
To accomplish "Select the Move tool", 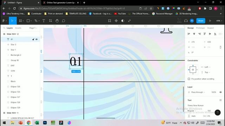I will (12, 21).
